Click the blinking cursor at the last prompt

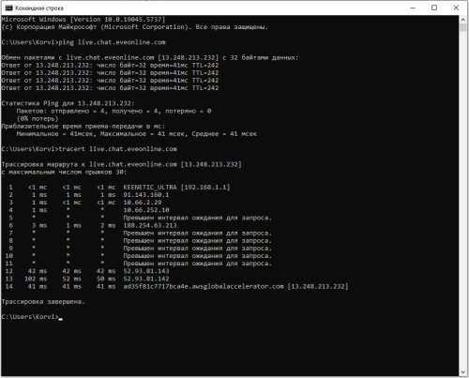[x=61, y=319]
